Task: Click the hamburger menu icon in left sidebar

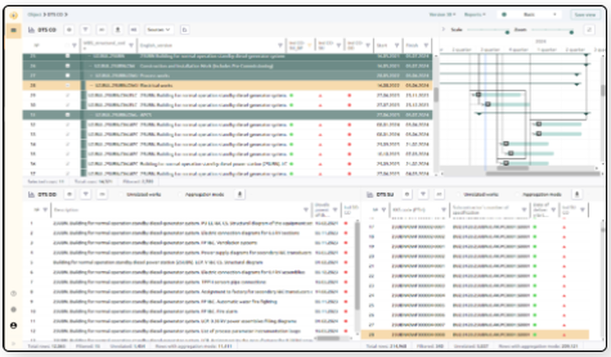Action: [x=14, y=30]
